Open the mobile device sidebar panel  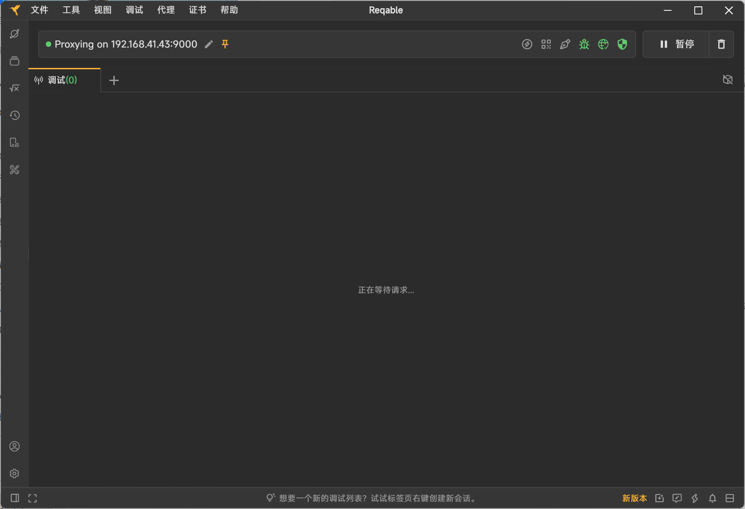[15, 143]
